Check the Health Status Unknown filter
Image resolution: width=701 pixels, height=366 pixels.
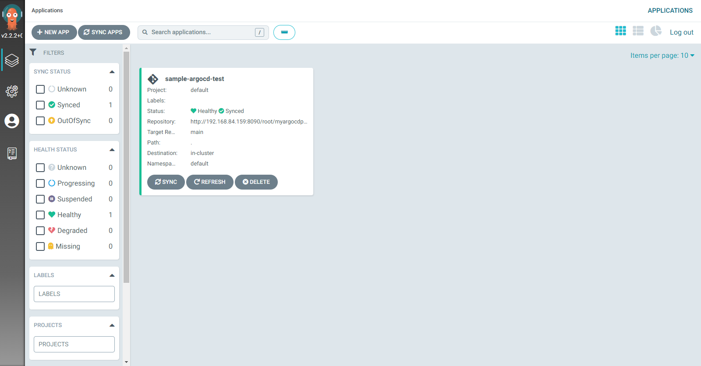click(x=40, y=168)
